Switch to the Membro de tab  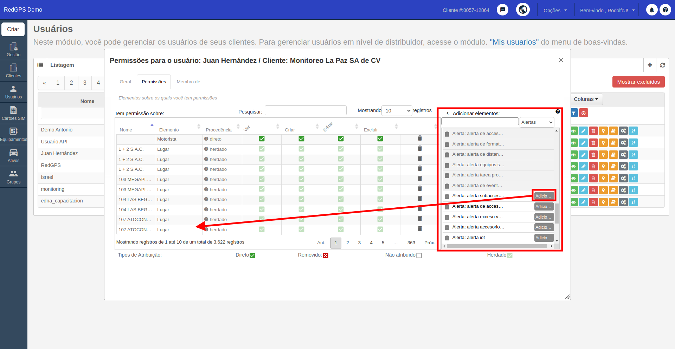point(188,82)
